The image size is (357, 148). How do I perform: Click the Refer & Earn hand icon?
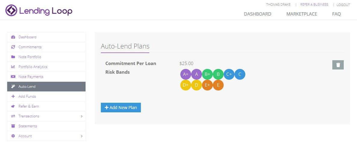tap(13, 106)
